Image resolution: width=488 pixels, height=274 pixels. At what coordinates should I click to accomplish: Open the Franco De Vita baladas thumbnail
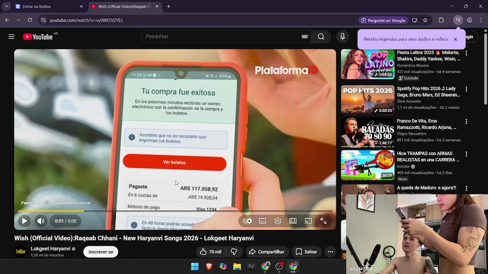pyautogui.click(x=368, y=132)
